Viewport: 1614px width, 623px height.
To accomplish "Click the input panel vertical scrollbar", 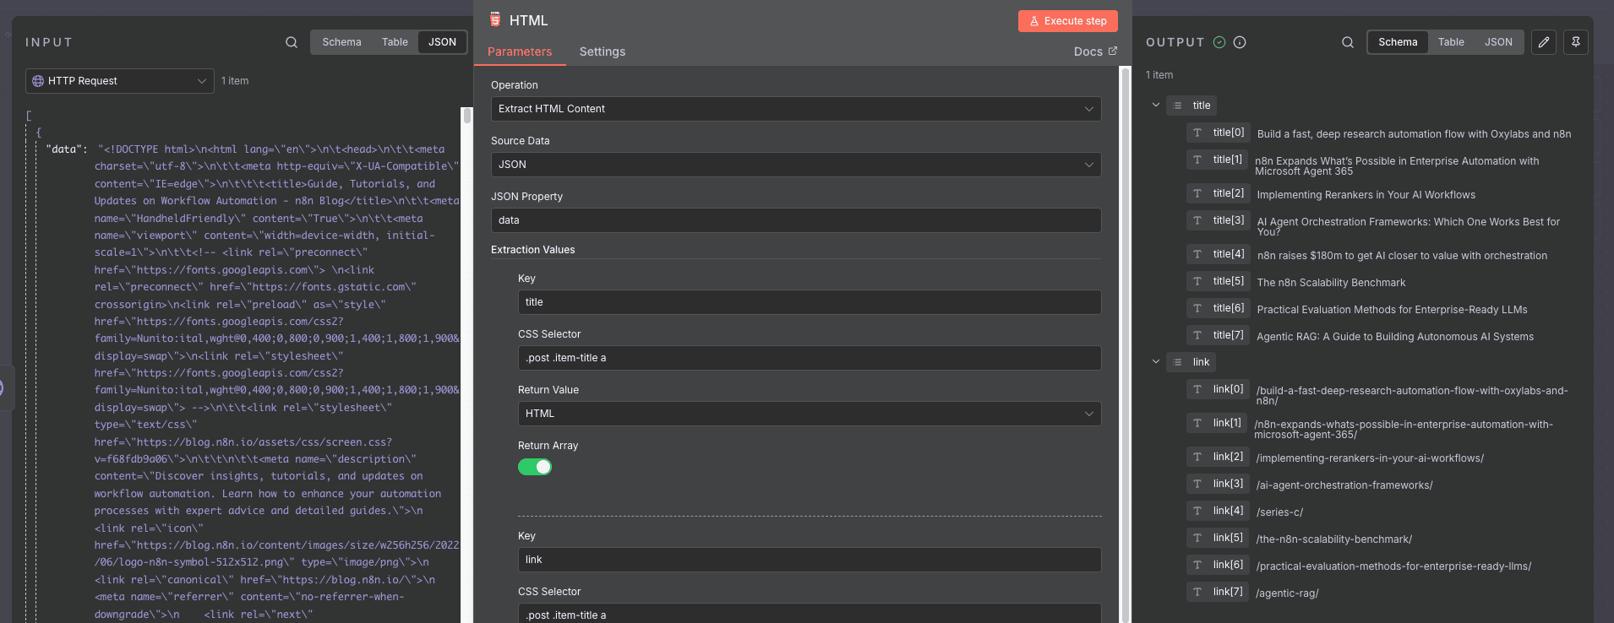I will point(466,117).
